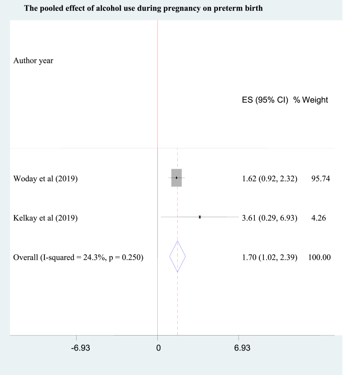The width and height of the screenshot is (345, 375).
Task: Click the weight value 95.74
Action: (321, 179)
